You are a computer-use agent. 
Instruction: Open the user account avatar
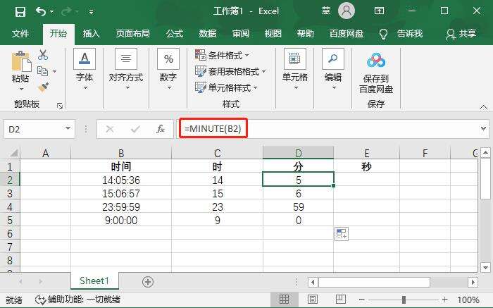pos(347,11)
